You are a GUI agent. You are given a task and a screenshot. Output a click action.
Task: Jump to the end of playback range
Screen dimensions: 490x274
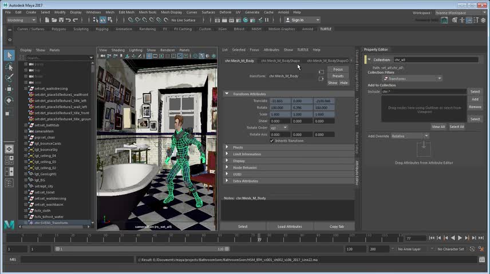coord(482,237)
